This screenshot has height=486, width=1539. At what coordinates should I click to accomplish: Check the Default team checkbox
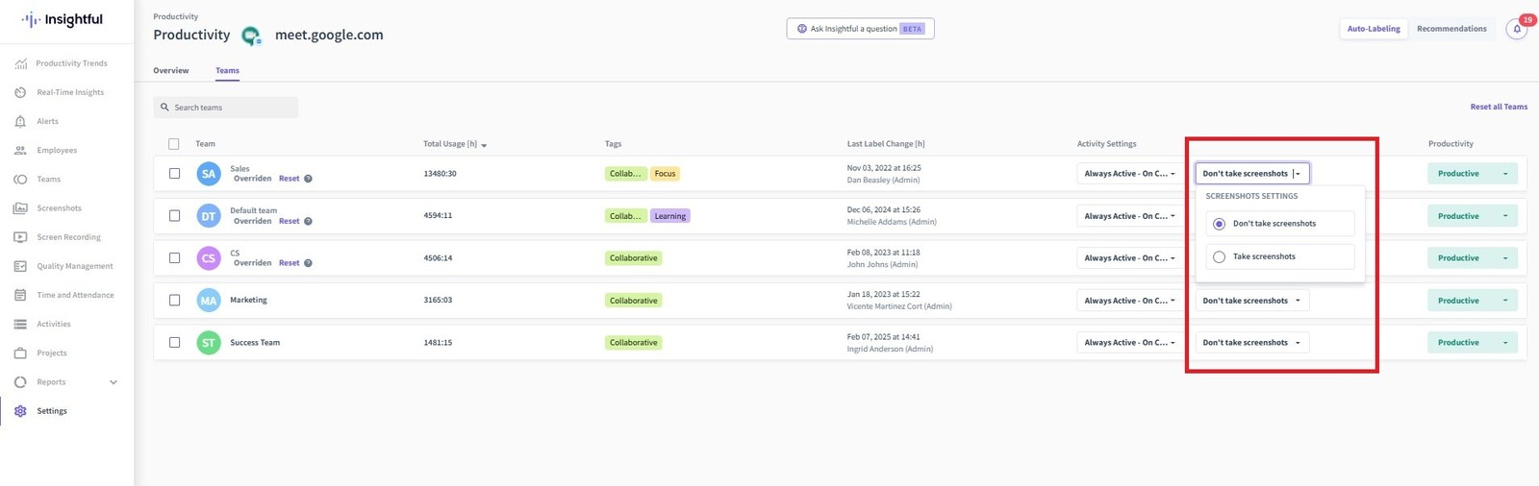[174, 216]
